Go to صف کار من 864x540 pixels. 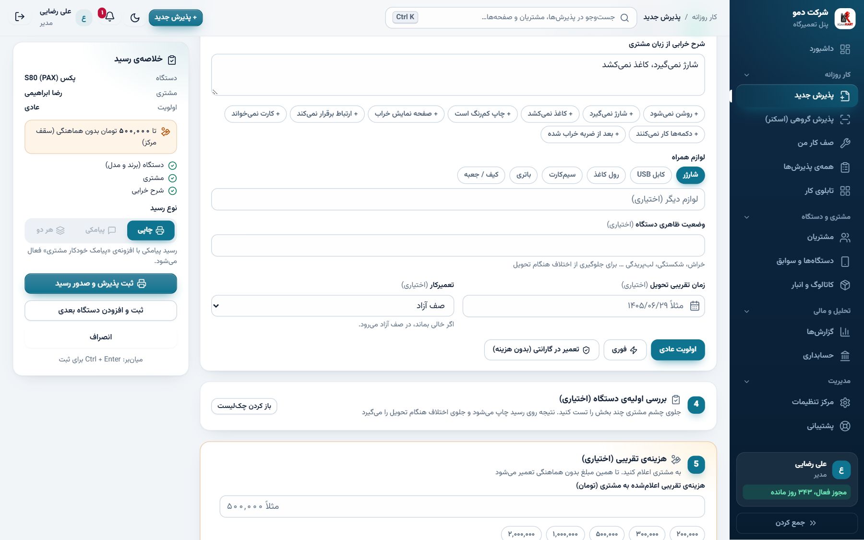point(797,143)
